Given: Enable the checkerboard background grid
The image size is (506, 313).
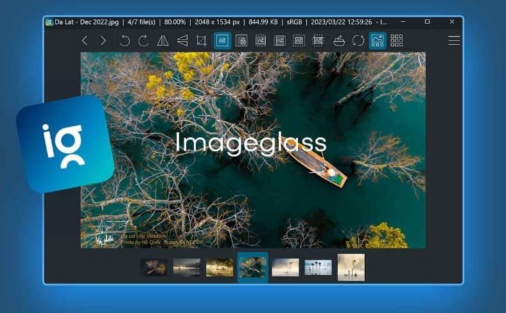Looking at the screenshot, I should 397,40.
